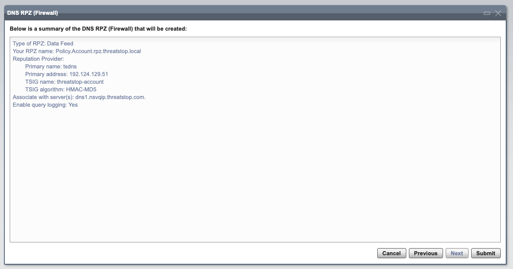Viewport: 513px width, 269px height.
Task: Click the TSIG name: threatstop-account line
Action: pos(64,82)
